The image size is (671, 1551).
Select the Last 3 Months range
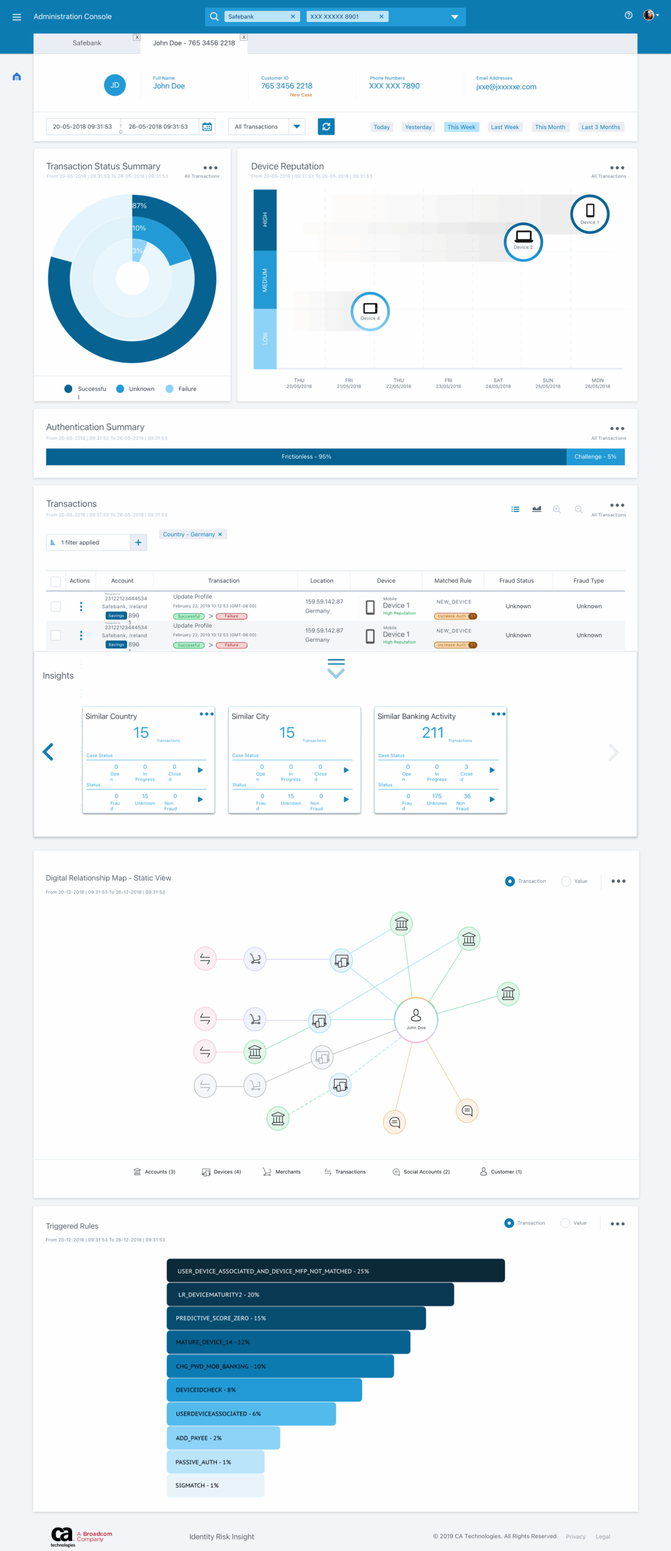click(601, 127)
